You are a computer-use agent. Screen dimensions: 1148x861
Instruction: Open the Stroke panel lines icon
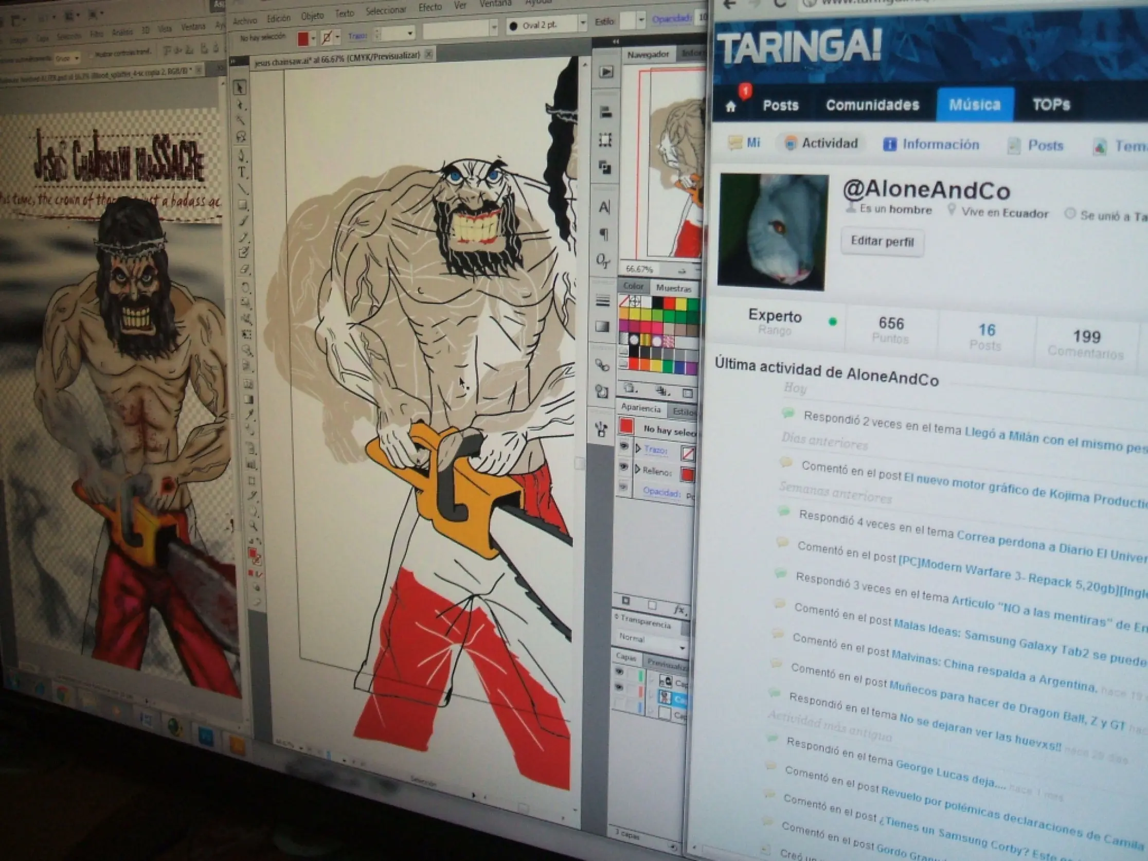(x=602, y=301)
